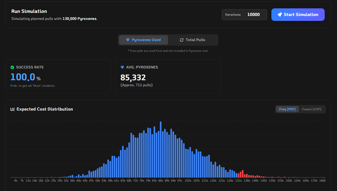Screen dimensions: 337x191
Task: Click the chart icon beside Expected Cost Distribution
Action: pos(13,109)
